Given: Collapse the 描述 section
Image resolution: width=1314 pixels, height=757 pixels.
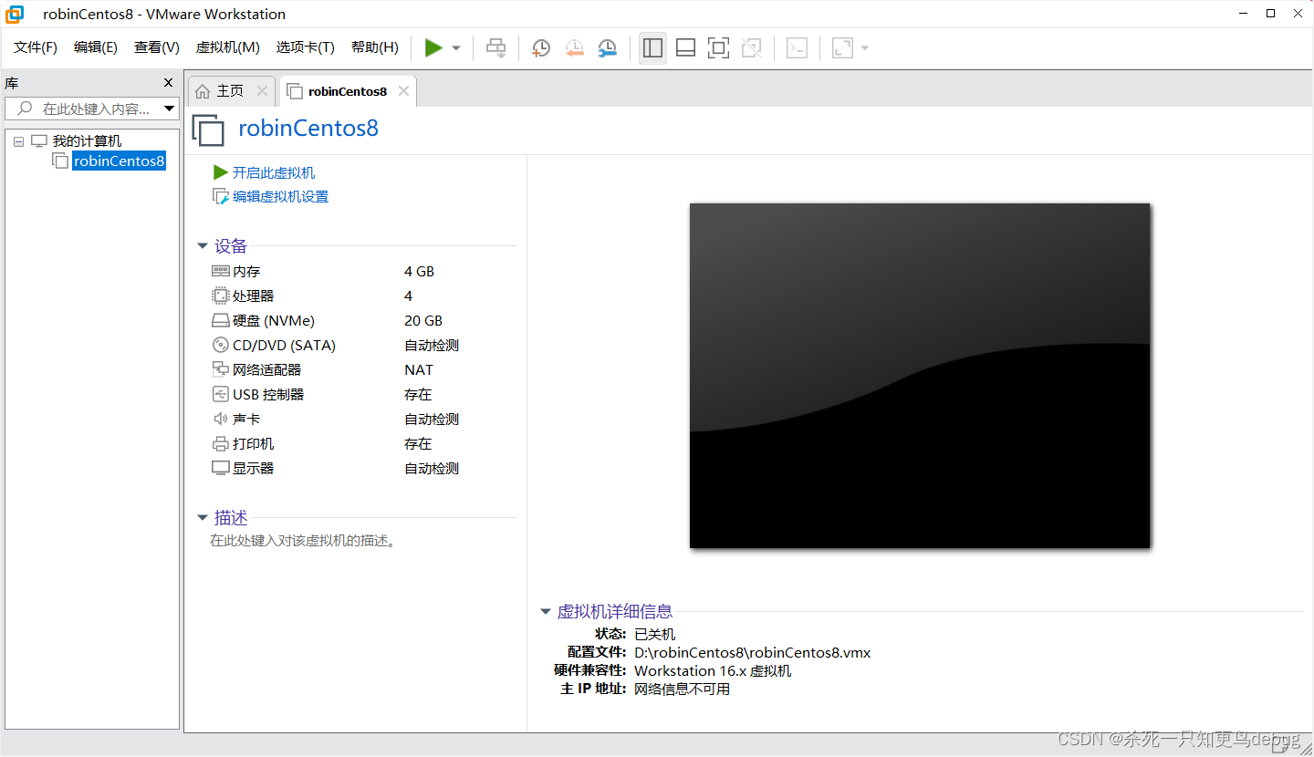Looking at the screenshot, I should (203, 518).
